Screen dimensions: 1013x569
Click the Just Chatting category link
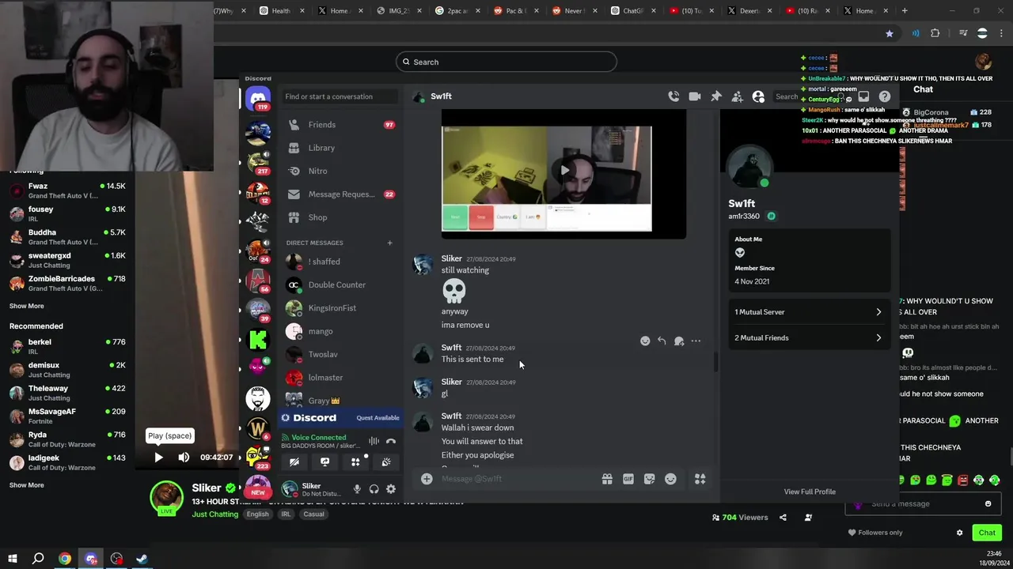coord(214,514)
